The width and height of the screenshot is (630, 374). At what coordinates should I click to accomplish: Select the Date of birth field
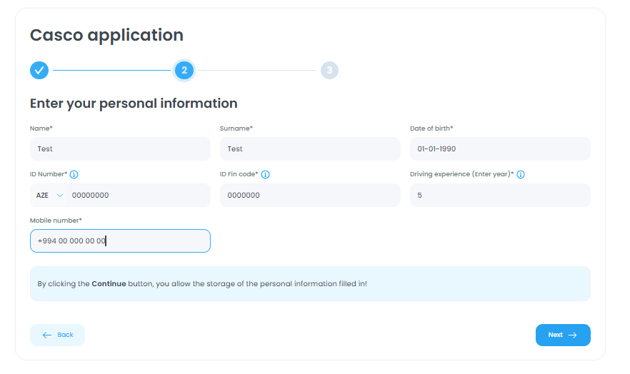click(x=500, y=149)
